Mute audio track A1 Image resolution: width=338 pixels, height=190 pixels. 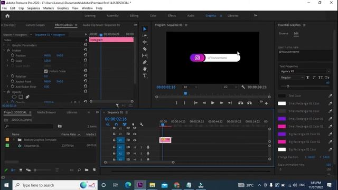135,147
